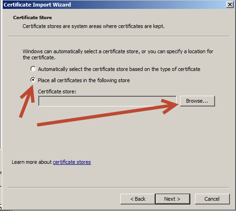This screenshot has height=211, width=236.
Task: Continue with the Next > button
Action: coord(173,199)
